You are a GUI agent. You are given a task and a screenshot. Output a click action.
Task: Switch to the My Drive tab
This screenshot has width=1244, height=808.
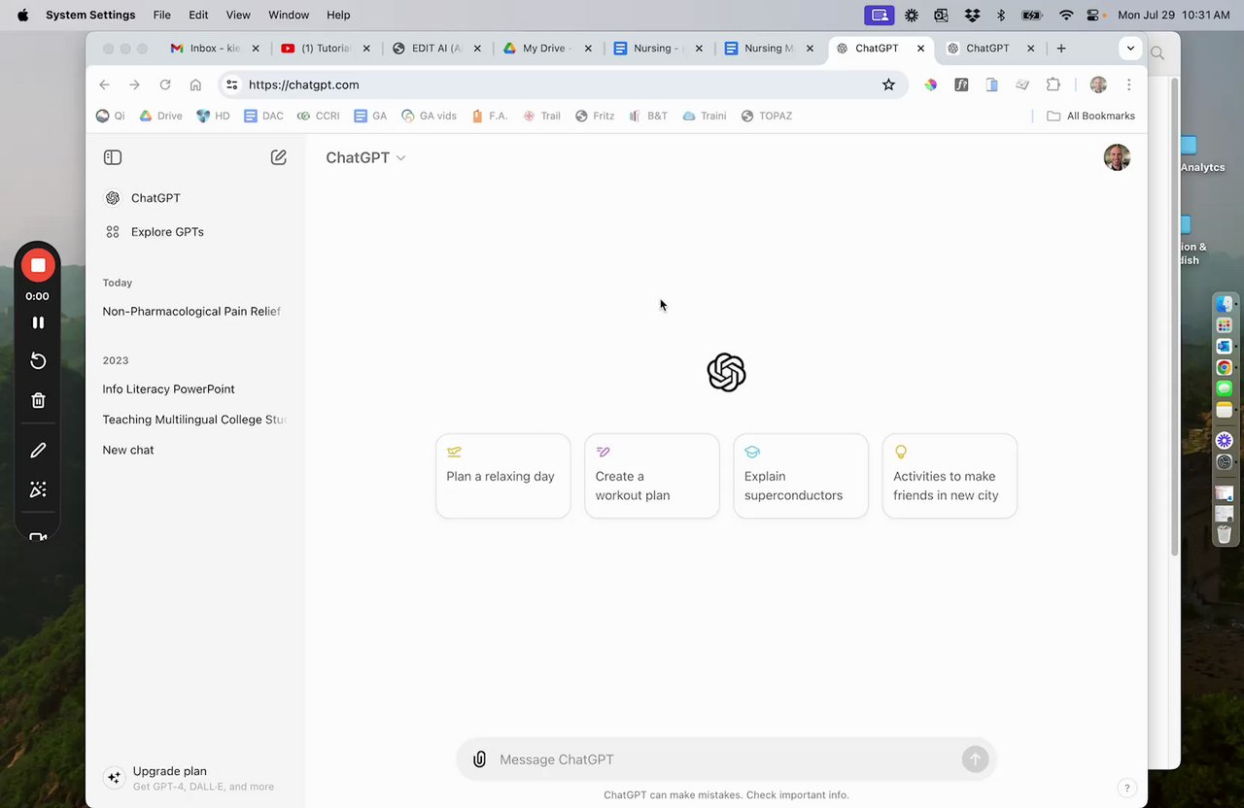click(547, 48)
